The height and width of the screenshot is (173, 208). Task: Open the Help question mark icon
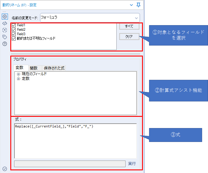[4, 44]
